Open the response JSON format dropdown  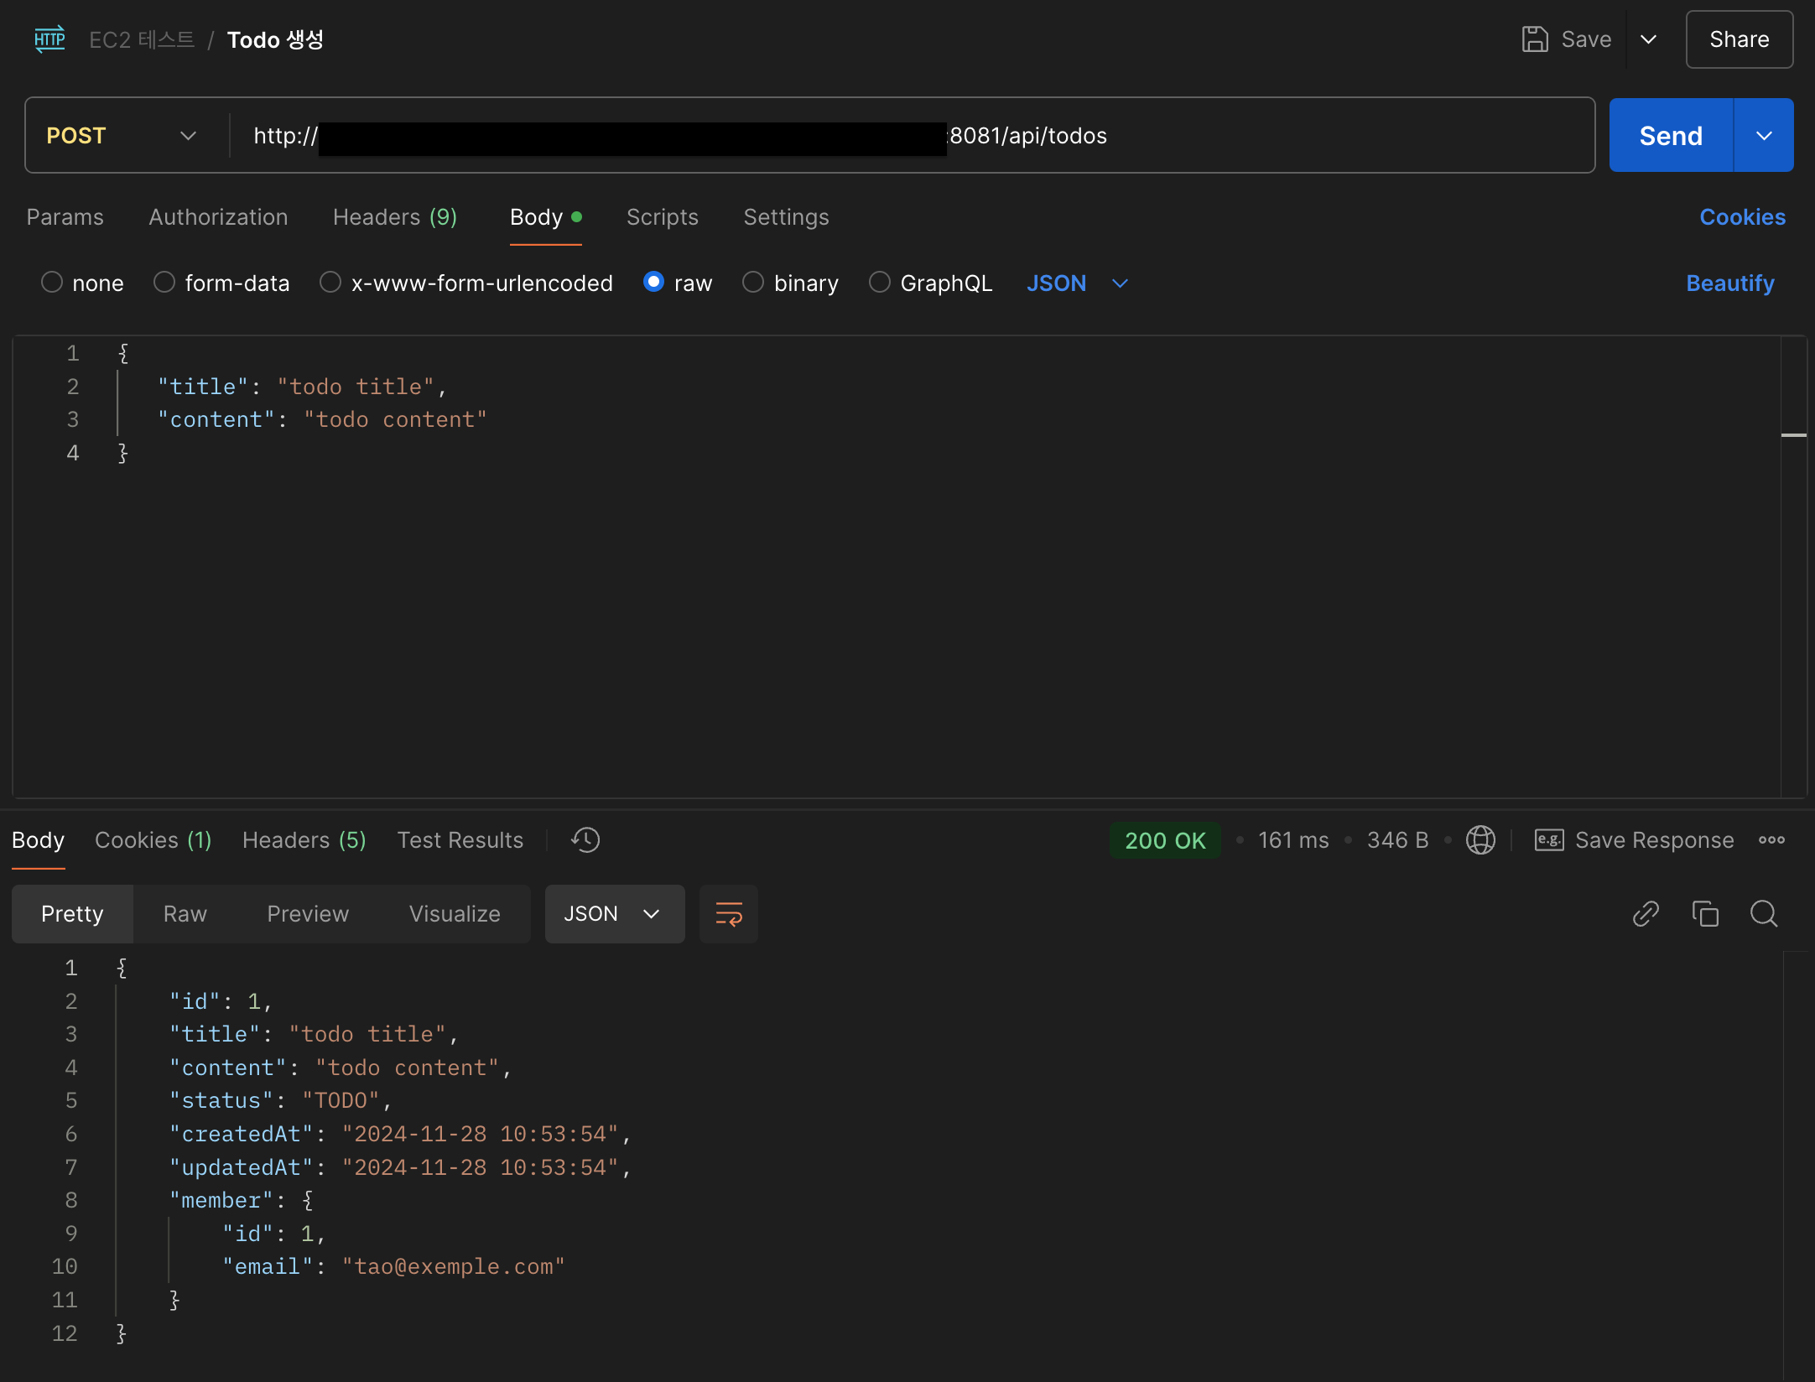pos(614,914)
